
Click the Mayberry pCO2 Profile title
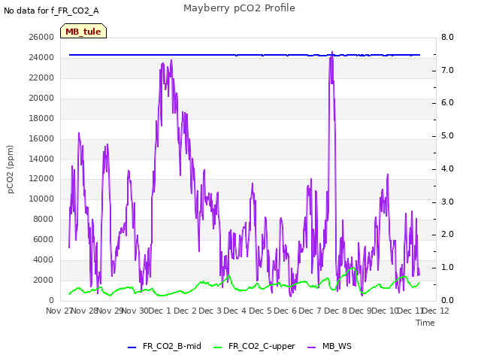[x=239, y=8]
